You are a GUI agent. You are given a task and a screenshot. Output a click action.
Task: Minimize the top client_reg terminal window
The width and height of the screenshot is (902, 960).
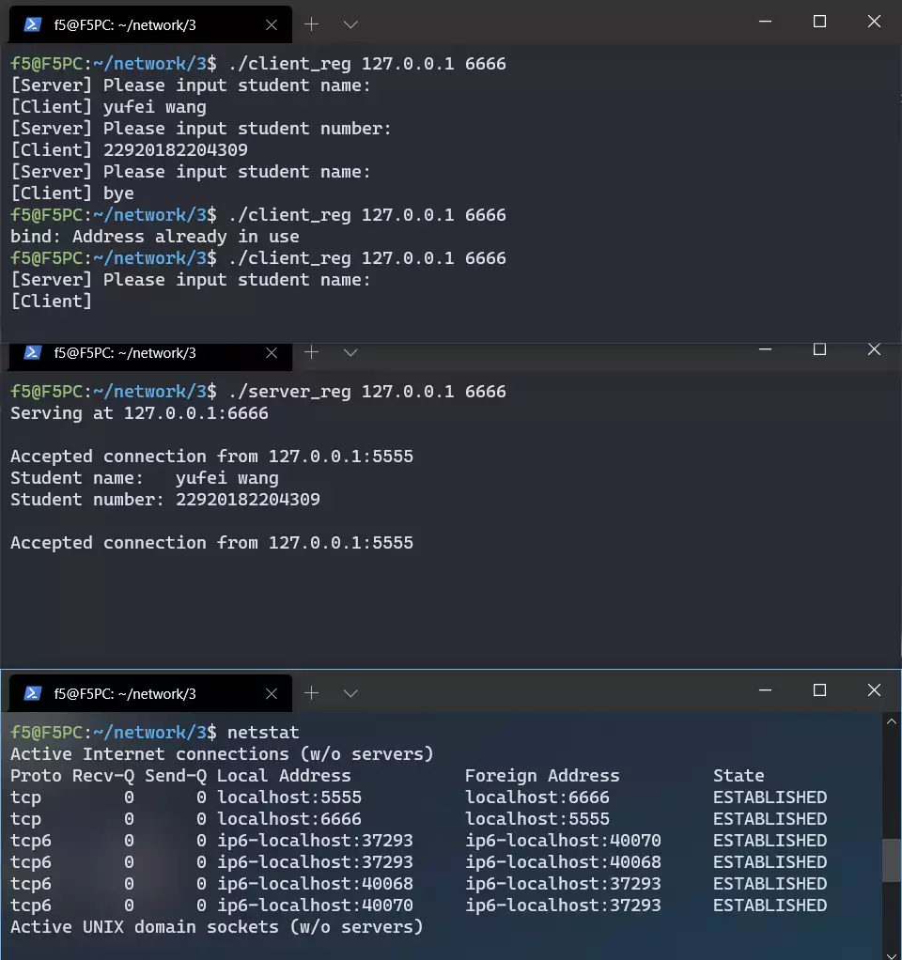point(765,22)
